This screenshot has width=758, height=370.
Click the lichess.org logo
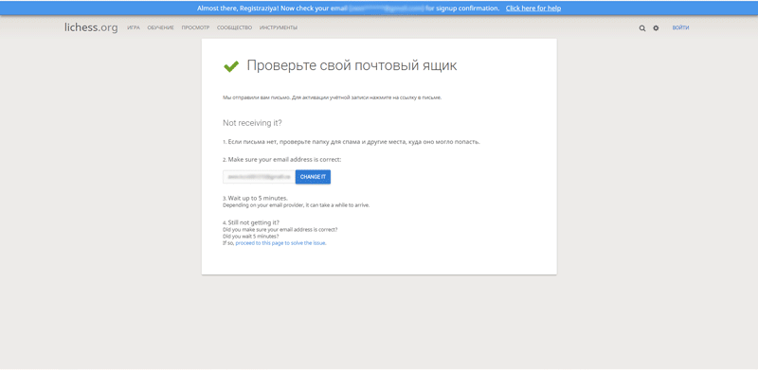point(91,27)
